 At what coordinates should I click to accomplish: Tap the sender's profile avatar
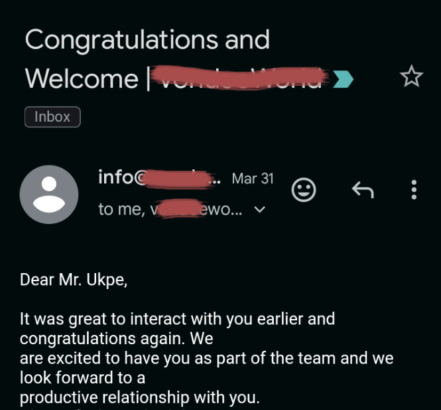pyautogui.click(x=49, y=194)
